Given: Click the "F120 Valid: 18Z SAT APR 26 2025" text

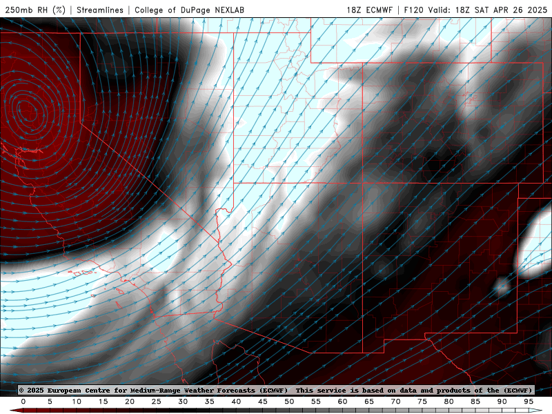Looking at the screenshot, I should [x=475, y=10].
